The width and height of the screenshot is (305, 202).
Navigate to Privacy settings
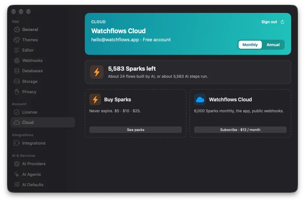click(x=43, y=92)
